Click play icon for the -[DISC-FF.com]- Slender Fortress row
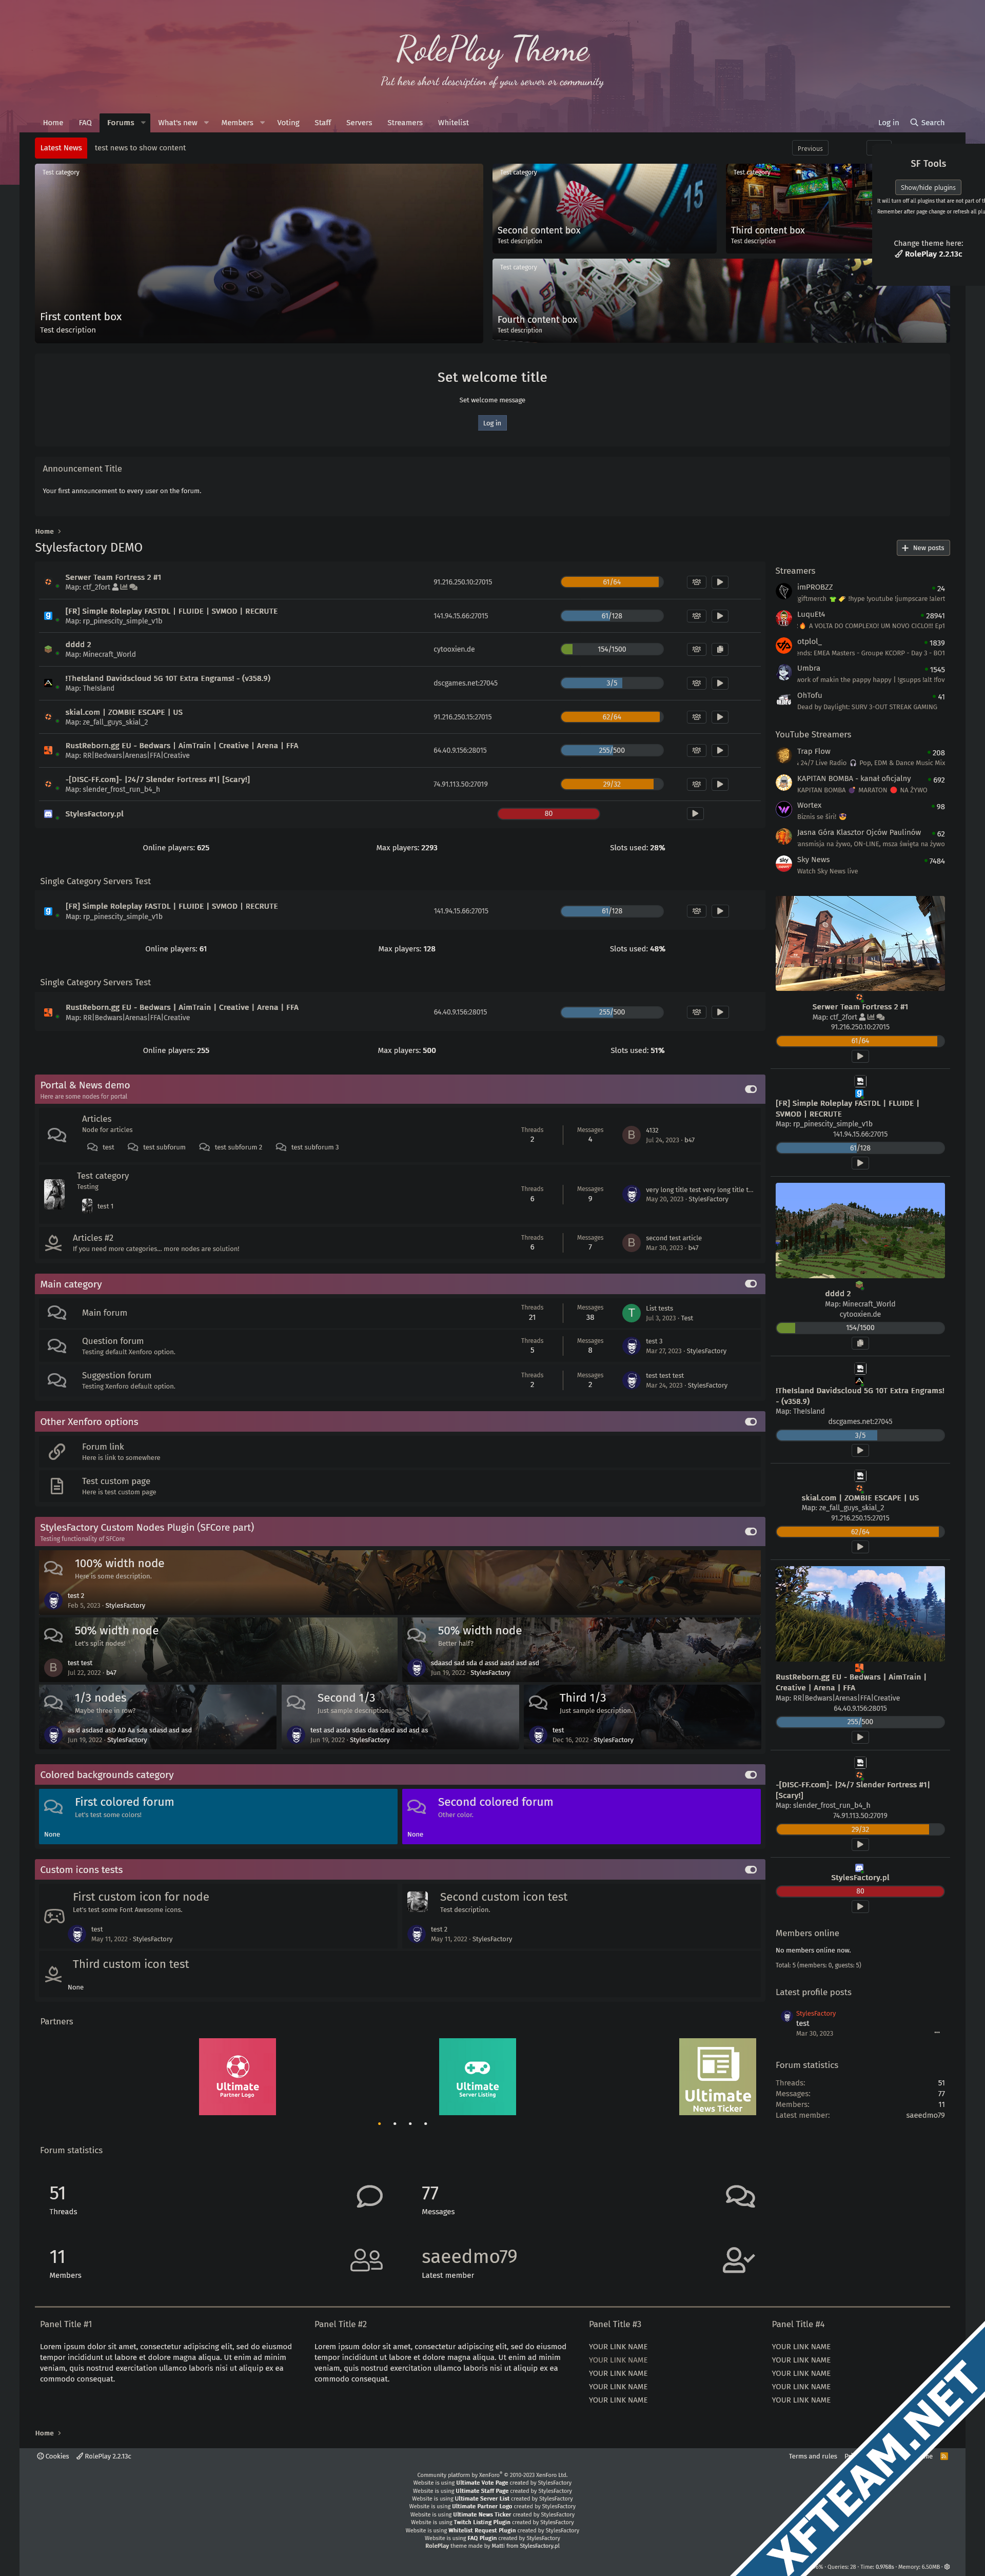 tap(720, 784)
